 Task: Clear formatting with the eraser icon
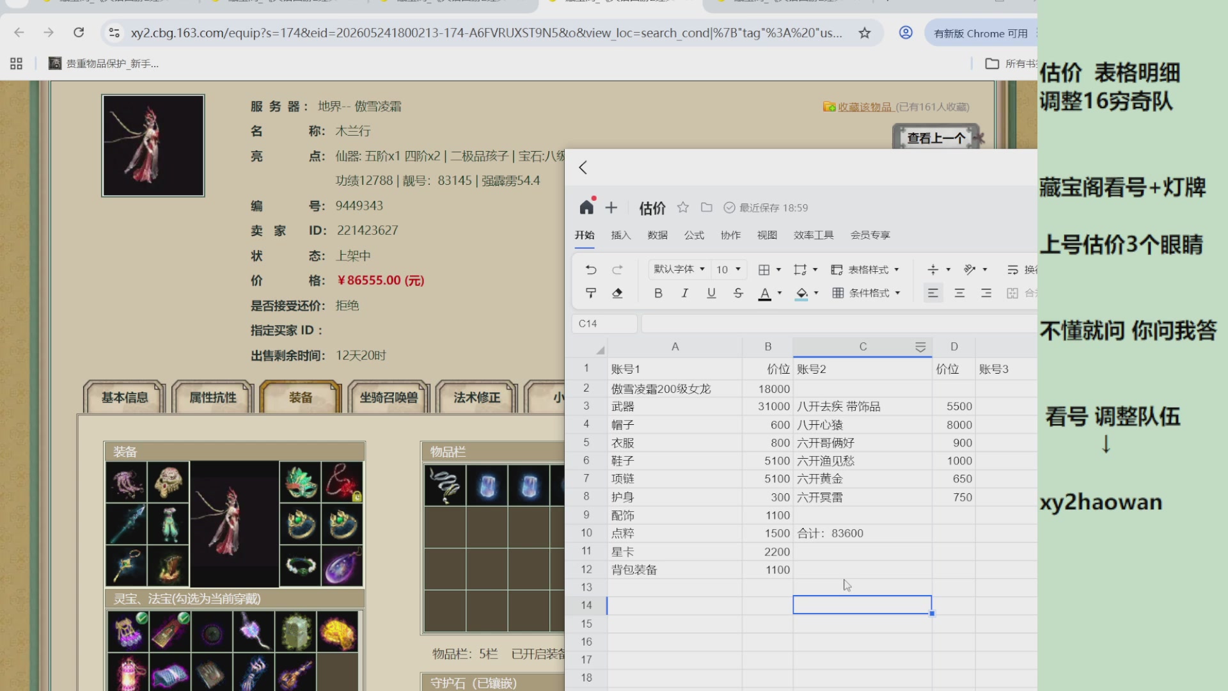tap(617, 293)
